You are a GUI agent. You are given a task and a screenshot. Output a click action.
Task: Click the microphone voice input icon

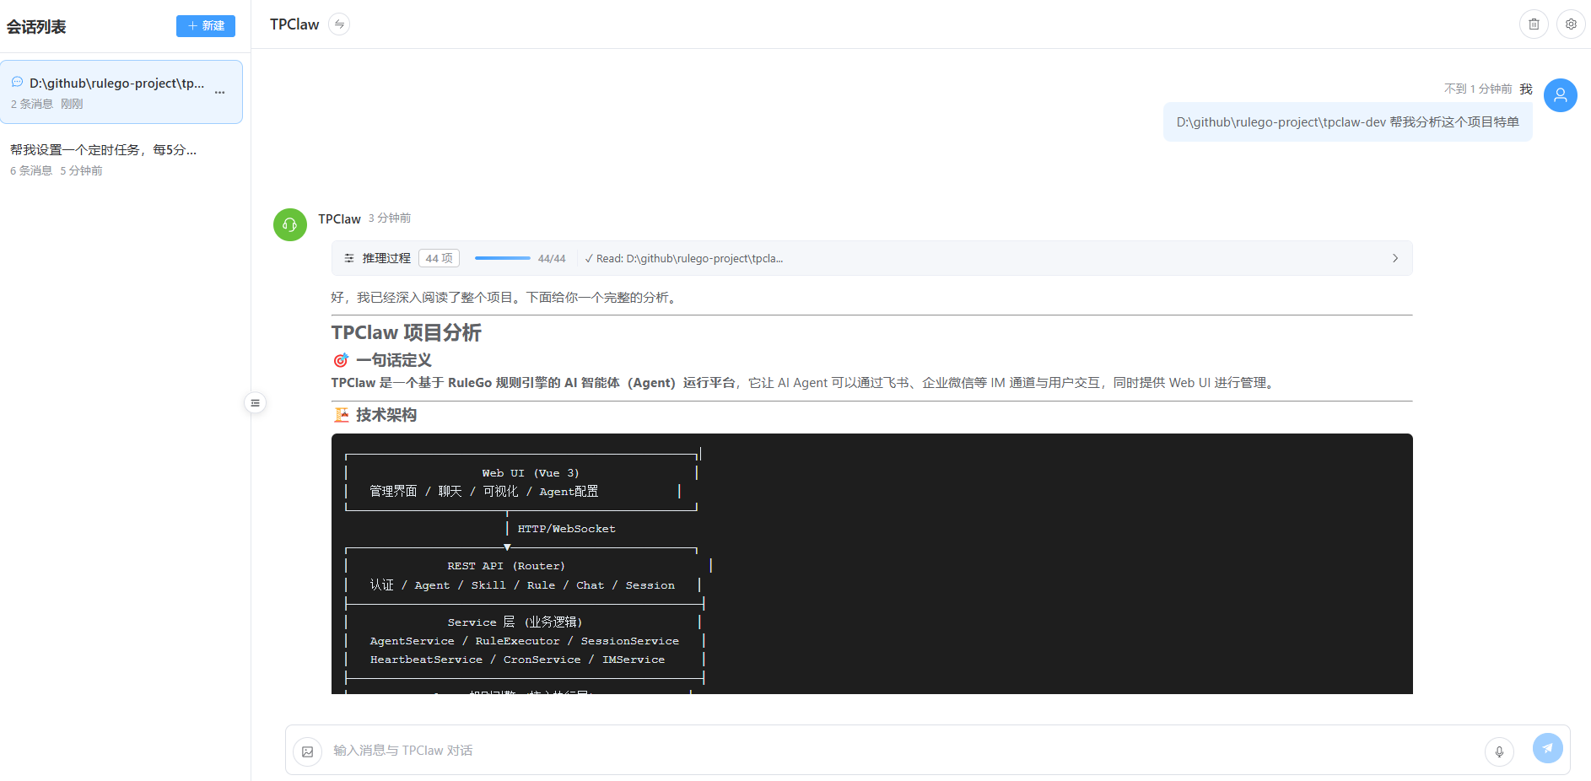point(1499,751)
